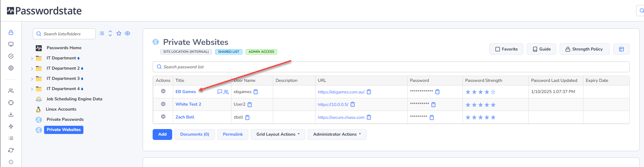Open the Grid Layout Actions dropdown
This screenshot has width=644, height=167.
(x=277, y=134)
